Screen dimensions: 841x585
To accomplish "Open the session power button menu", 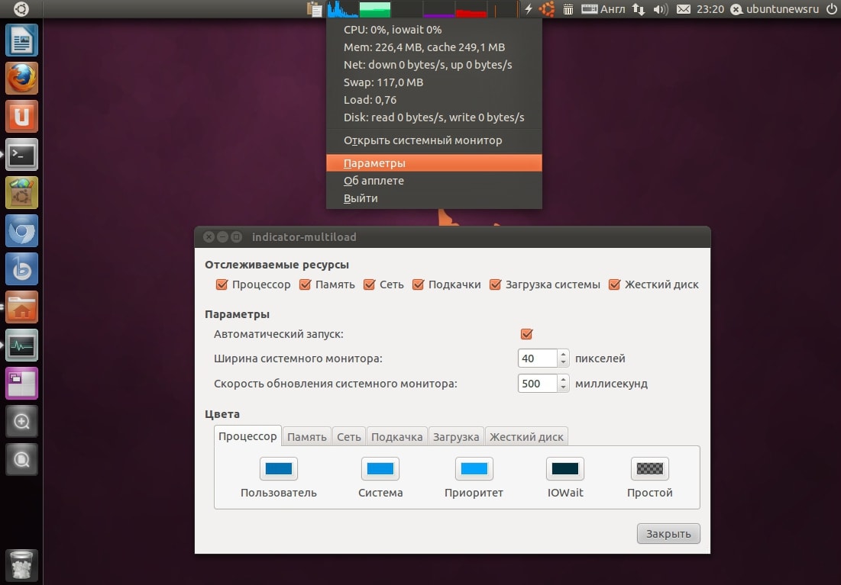I will click(x=831, y=9).
